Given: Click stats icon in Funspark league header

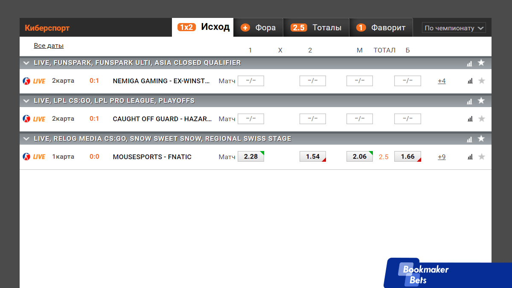Looking at the screenshot, I should pos(469,63).
